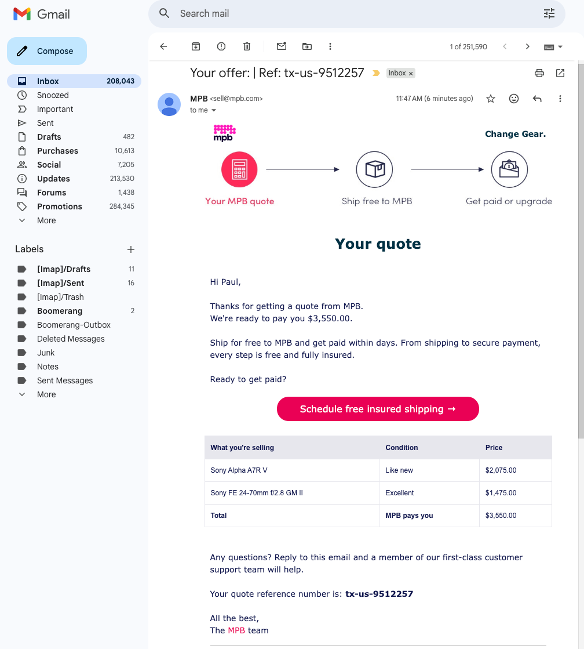Print the email using the printer icon

(x=539, y=73)
